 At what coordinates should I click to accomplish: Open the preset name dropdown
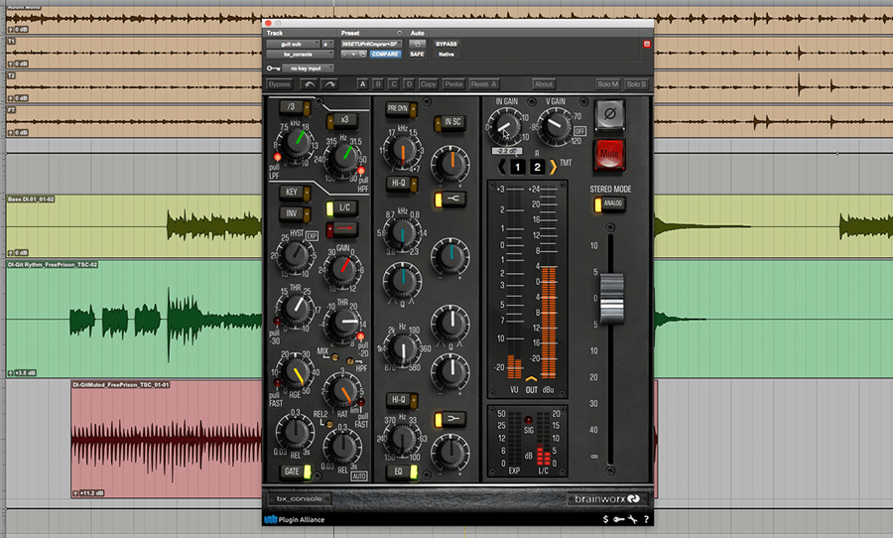(x=372, y=44)
